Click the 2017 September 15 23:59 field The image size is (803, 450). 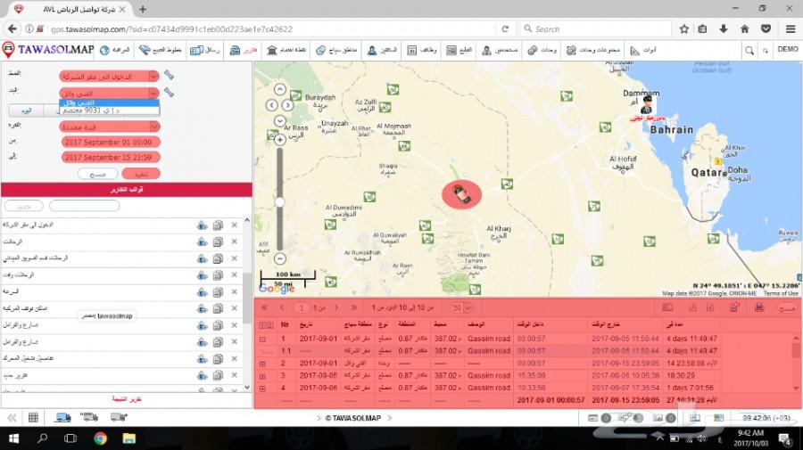(110, 158)
